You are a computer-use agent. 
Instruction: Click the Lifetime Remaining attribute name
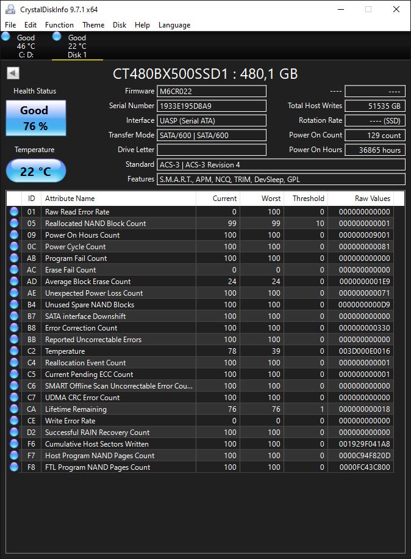pyautogui.click(x=76, y=409)
